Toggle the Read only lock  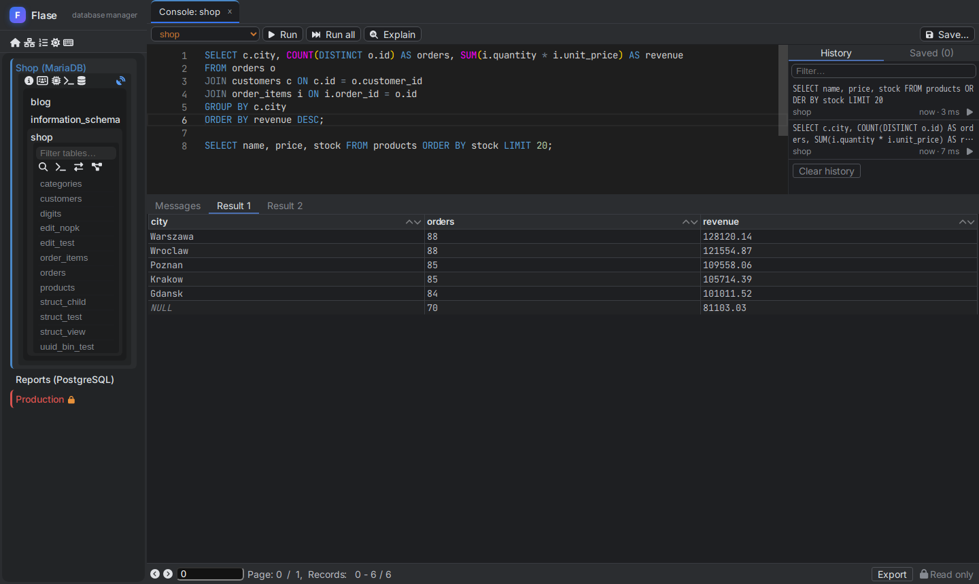pyautogui.click(x=946, y=574)
